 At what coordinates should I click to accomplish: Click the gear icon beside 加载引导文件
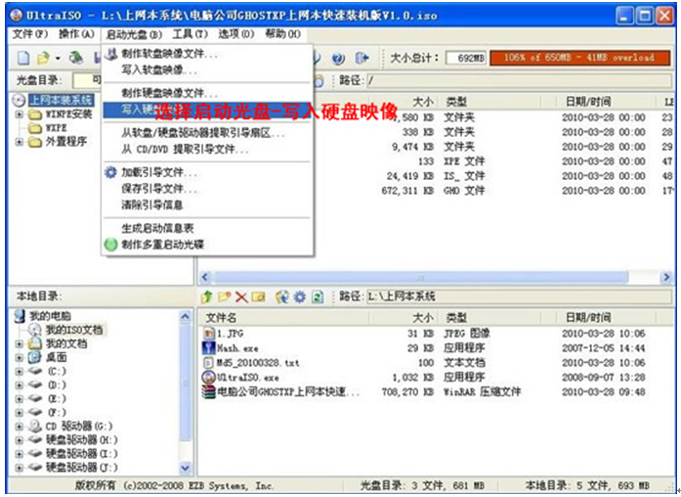point(110,172)
